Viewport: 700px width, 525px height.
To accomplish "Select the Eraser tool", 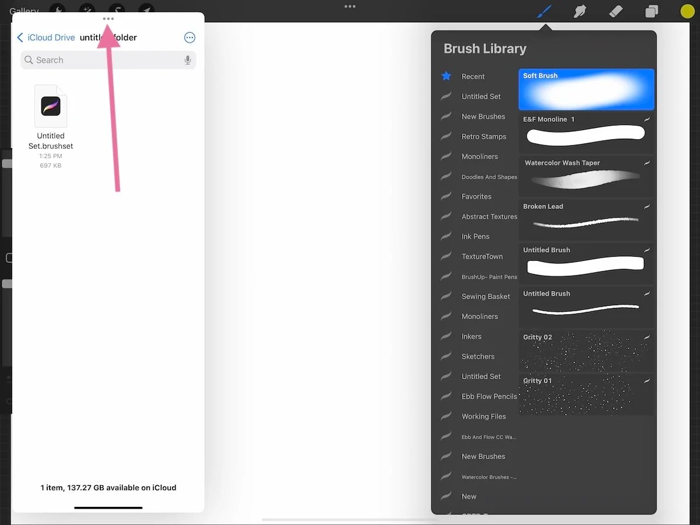I will point(615,10).
